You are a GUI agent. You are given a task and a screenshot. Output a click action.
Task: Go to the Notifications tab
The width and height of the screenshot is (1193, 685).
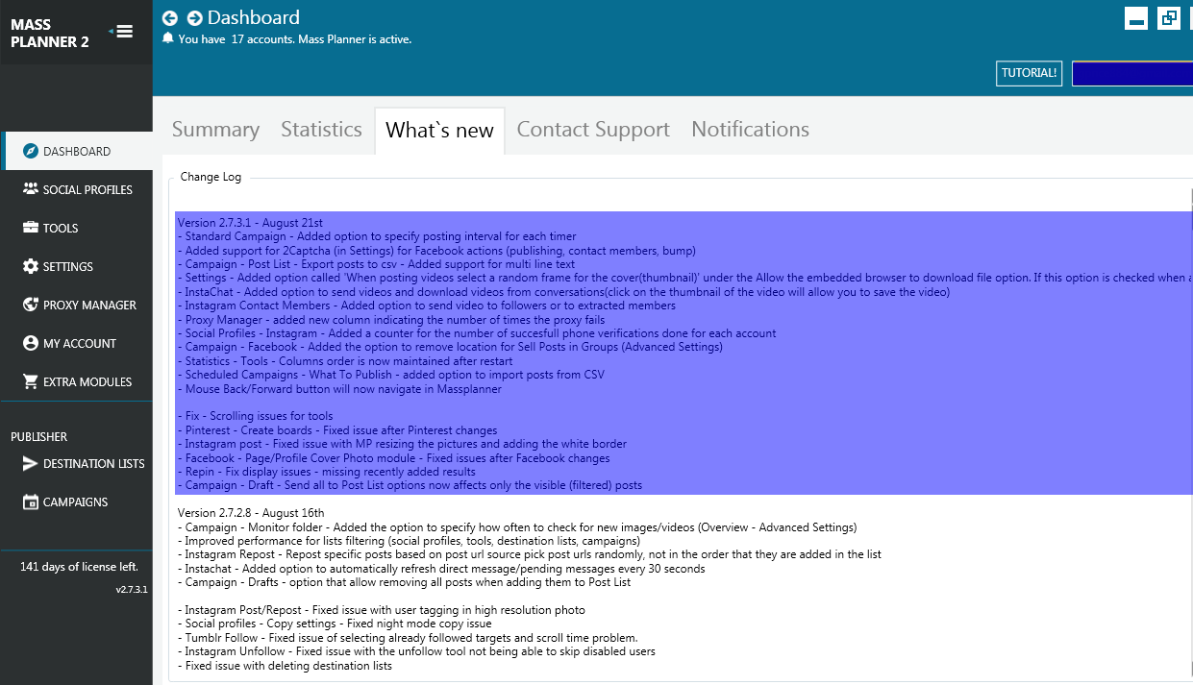750,130
